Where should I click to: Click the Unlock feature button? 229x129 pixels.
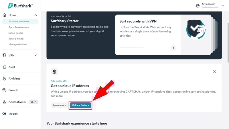pos(80,105)
